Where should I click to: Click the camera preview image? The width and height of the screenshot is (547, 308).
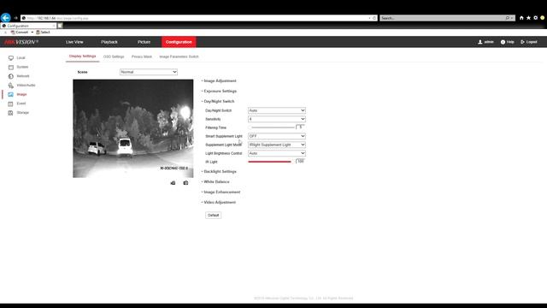pyautogui.click(x=133, y=128)
